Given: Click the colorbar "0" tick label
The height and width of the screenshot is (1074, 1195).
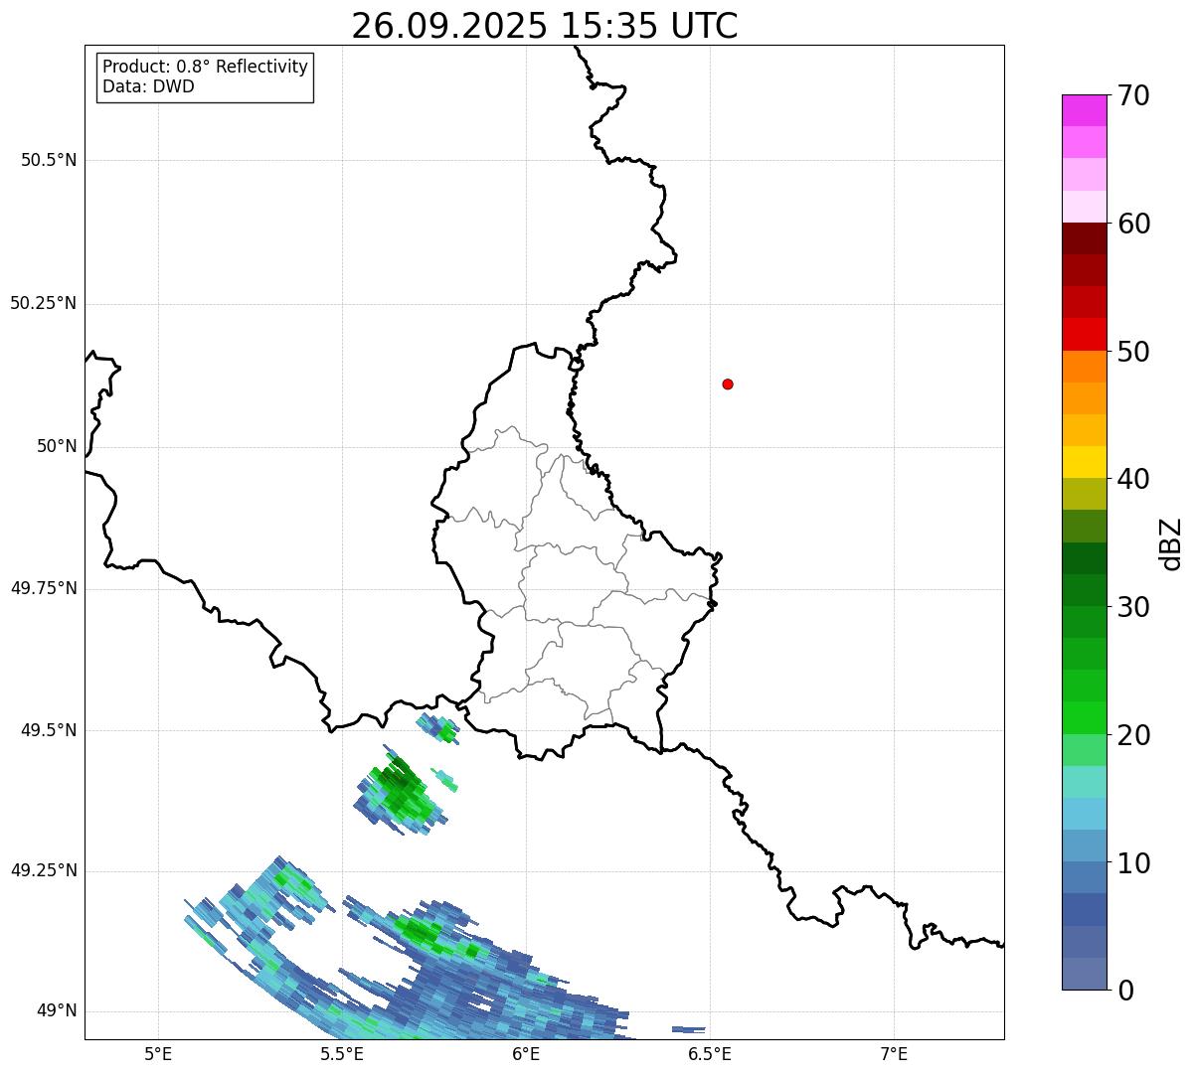Looking at the screenshot, I should [x=1124, y=991].
